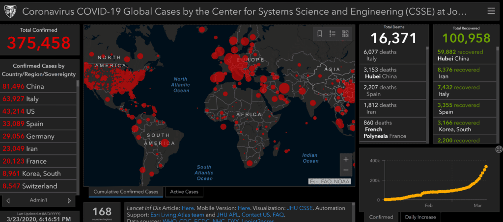This screenshot has height=222, width=503.
Task: Go to next Admin level with right arrow
Action: (x=69, y=201)
